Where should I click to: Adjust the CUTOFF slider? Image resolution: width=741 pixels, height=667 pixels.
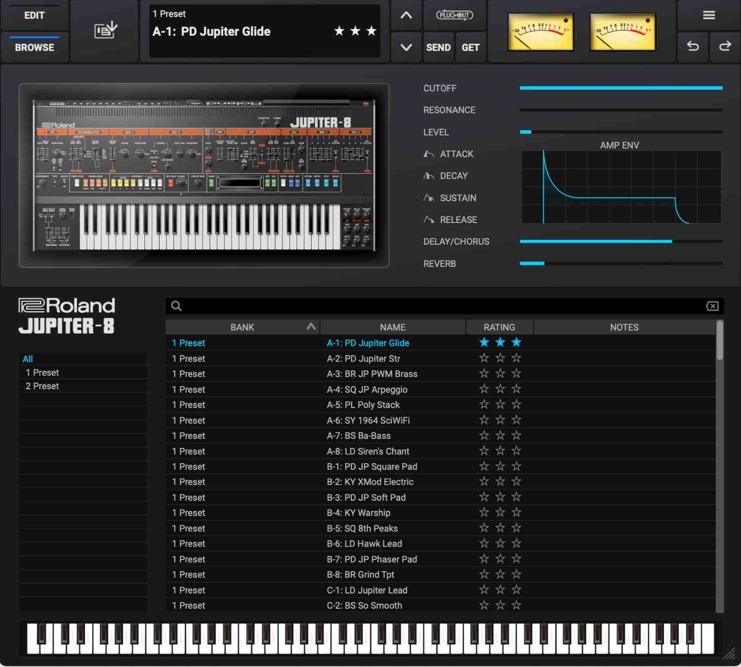[620, 87]
